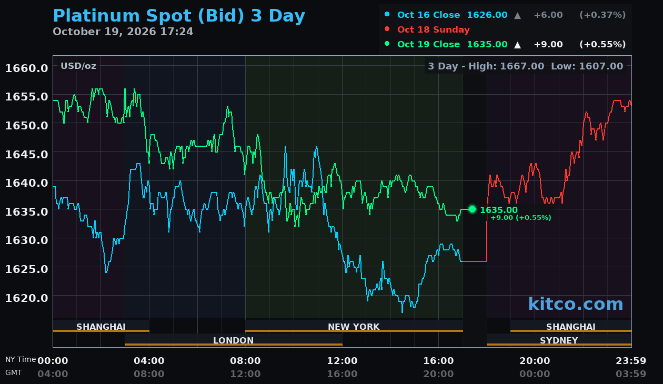Viewport: 663px width, 384px height.
Task: Click the date October 19, 2026 17:24
Action: coord(123,32)
